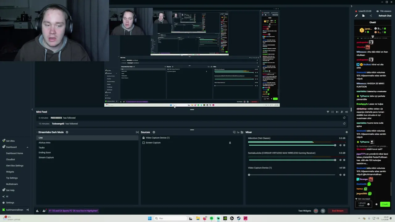This screenshot has height=222, width=395.
Task: Select the Live scene
Action: [87, 138]
